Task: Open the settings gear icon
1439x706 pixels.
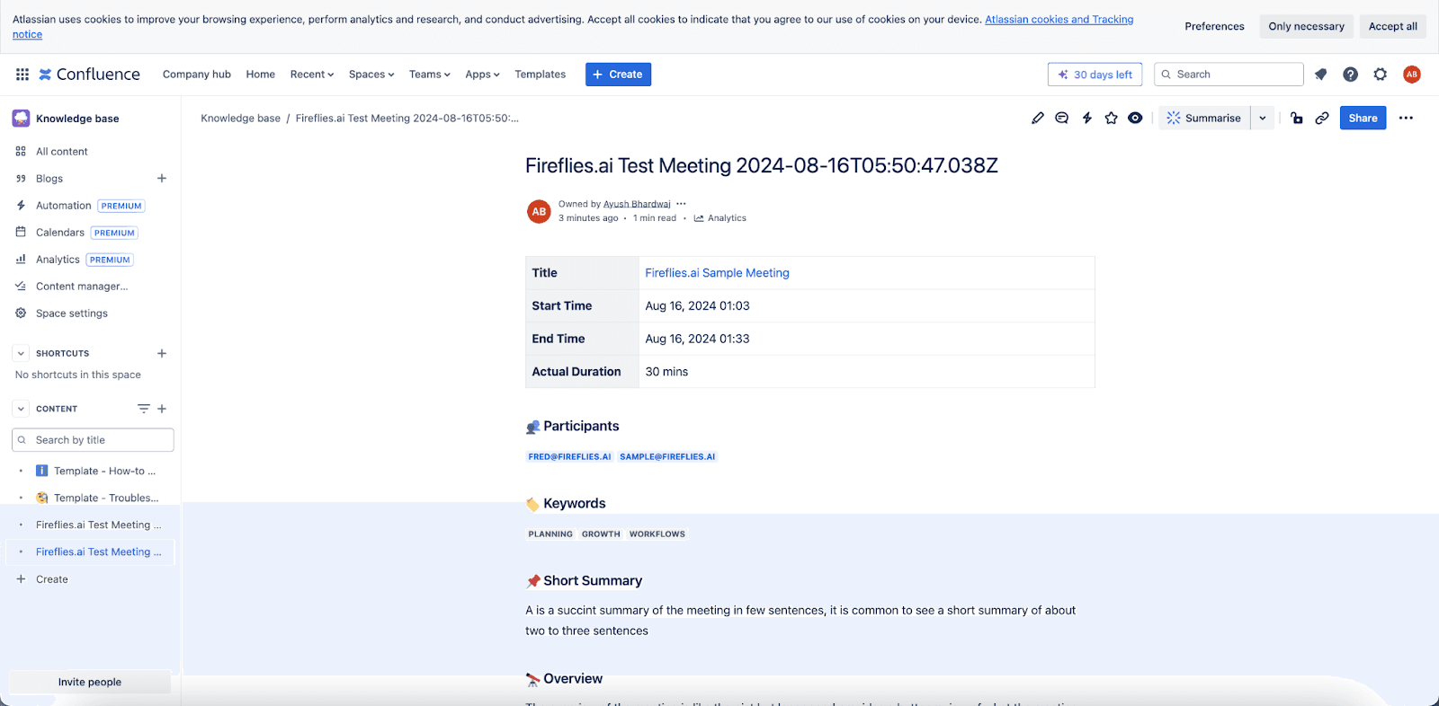Action: point(1381,75)
